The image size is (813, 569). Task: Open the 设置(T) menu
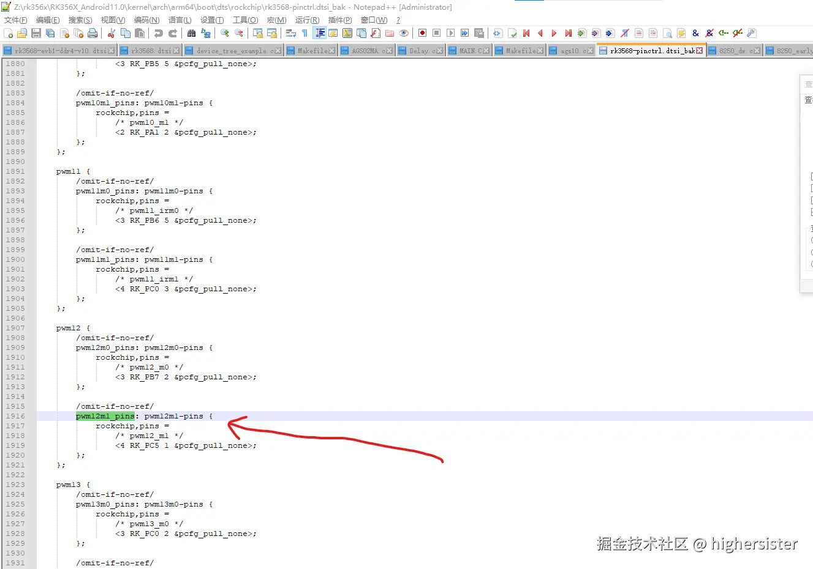(212, 20)
